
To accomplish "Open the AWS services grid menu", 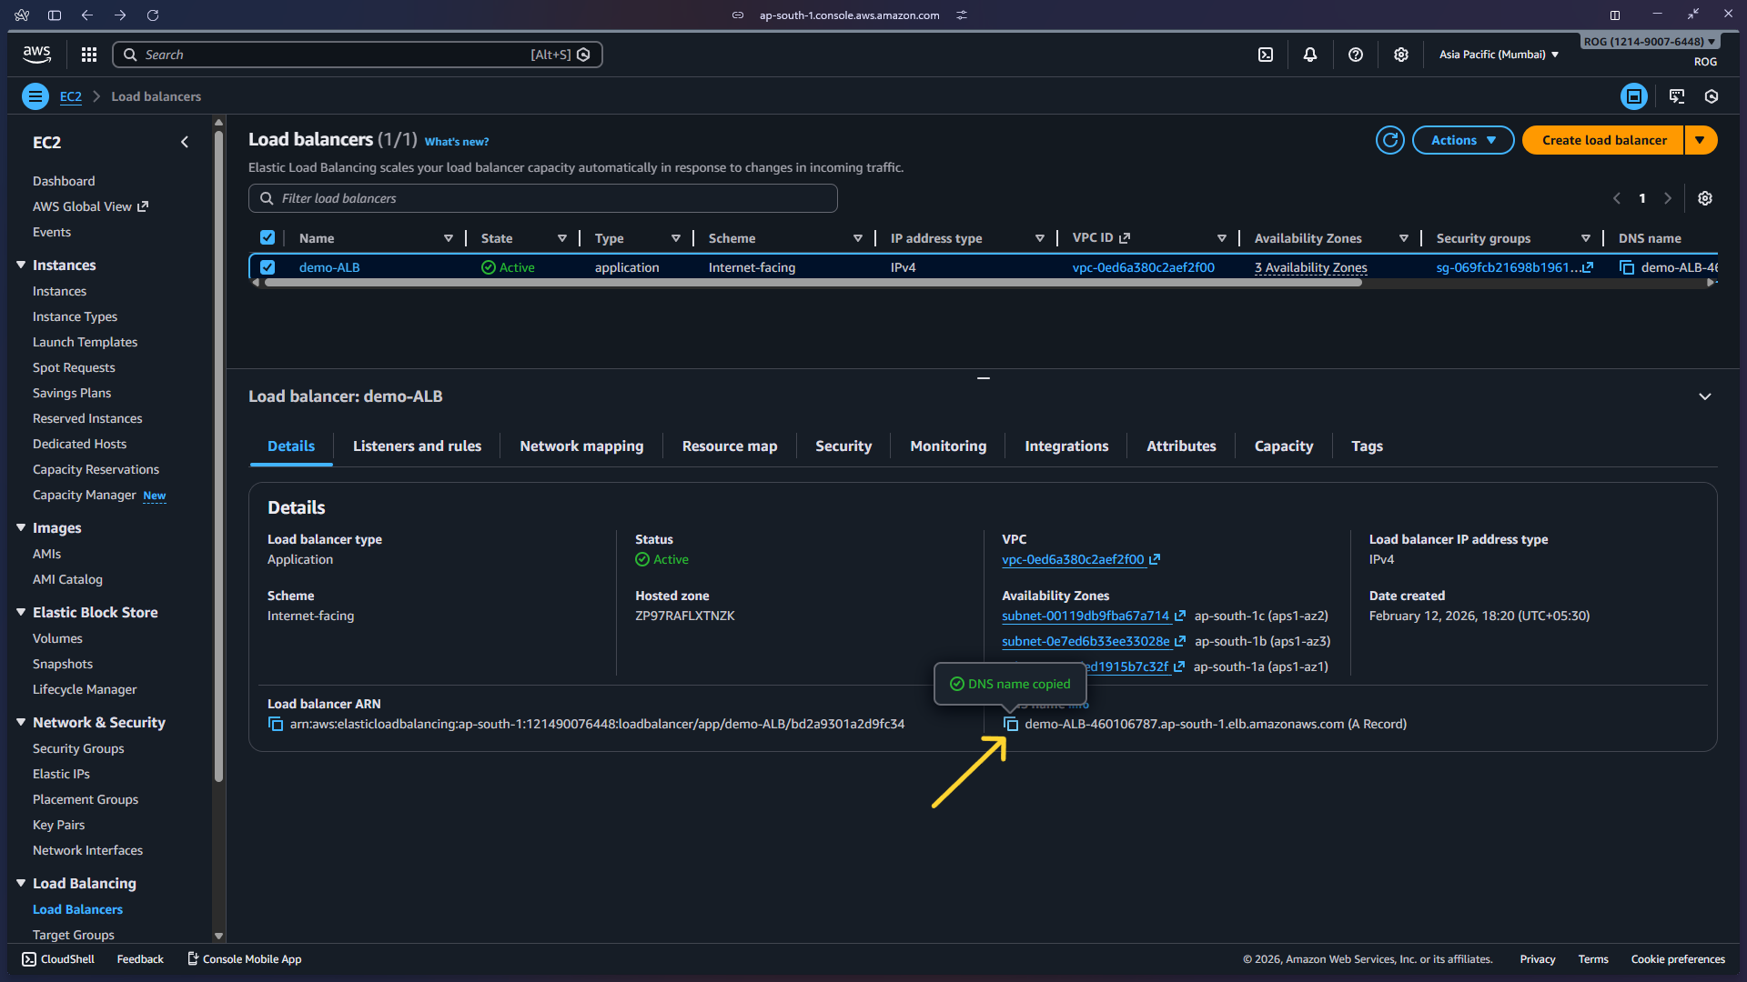I will point(88,55).
